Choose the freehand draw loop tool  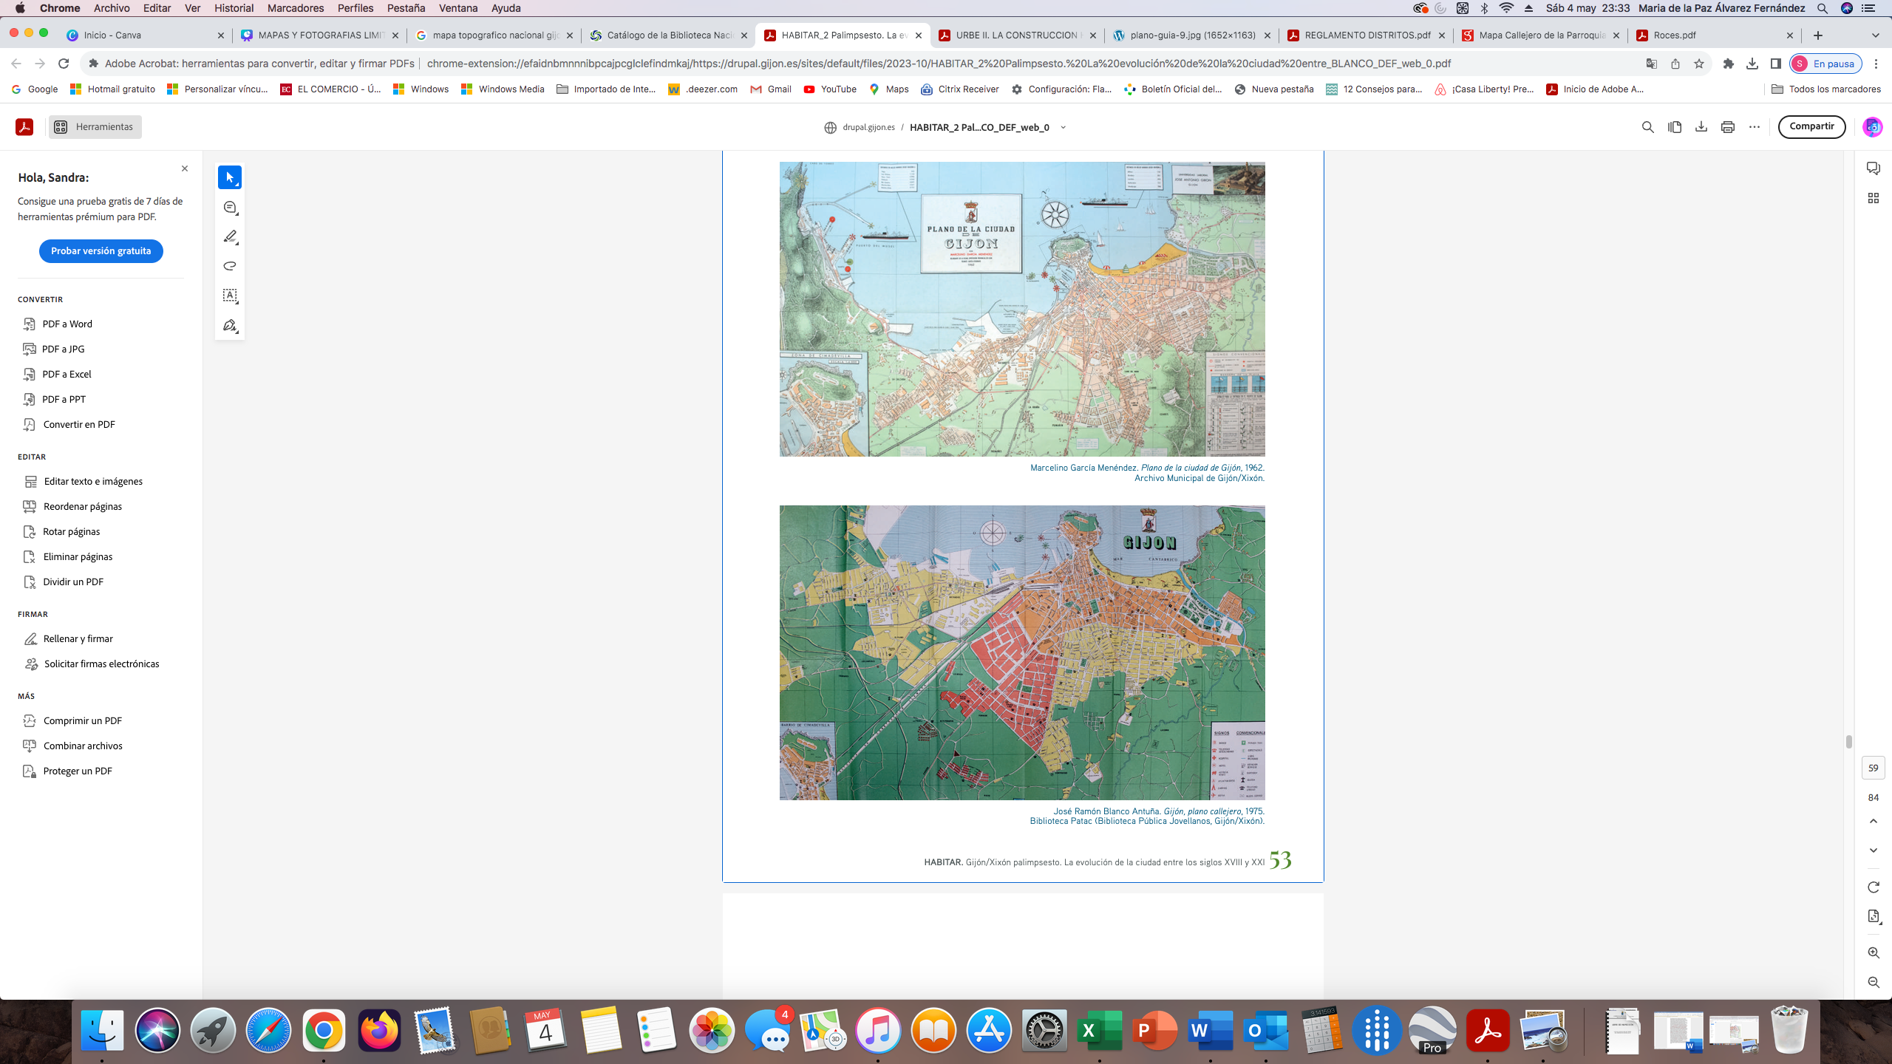[x=230, y=266]
